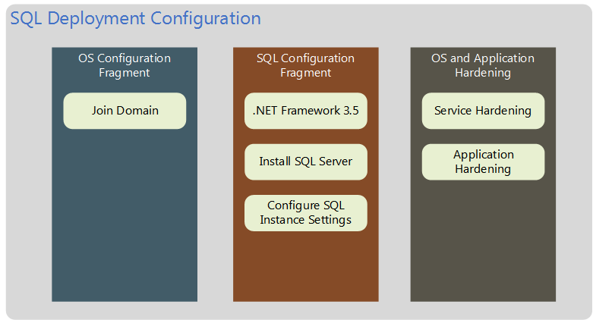Click the word Deployment in the title

[94, 19]
